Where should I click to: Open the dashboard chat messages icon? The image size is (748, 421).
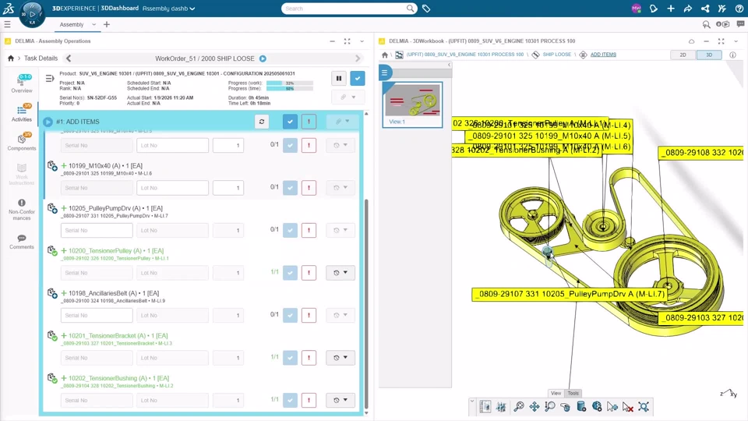[x=740, y=24]
